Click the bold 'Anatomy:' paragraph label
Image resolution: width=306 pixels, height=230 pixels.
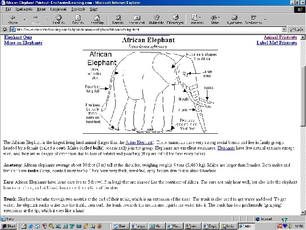click(x=13, y=165)
